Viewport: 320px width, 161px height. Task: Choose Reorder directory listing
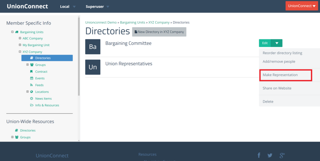pyautogui.click(x=282, y=53)
